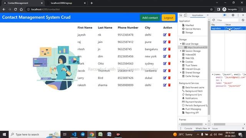Switch to the What's New drawer tab

pos(201,128)
